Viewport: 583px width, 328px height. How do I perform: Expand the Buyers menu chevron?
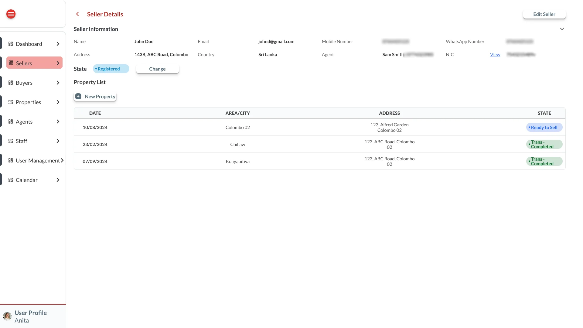[58, 83]
